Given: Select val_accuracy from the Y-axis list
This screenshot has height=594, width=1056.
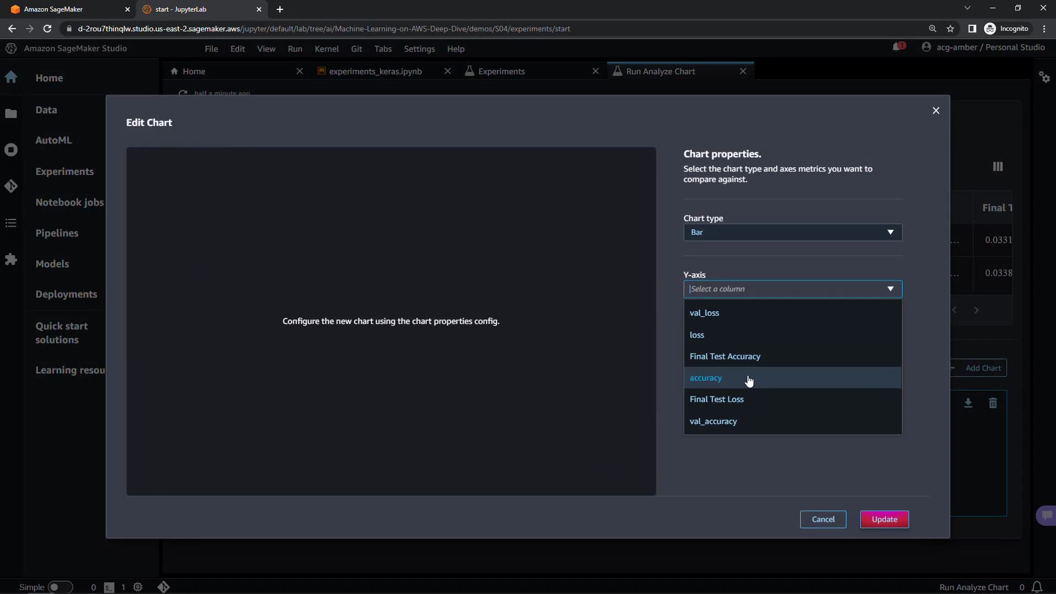Looking at the screenshot, I should point(713,421).
